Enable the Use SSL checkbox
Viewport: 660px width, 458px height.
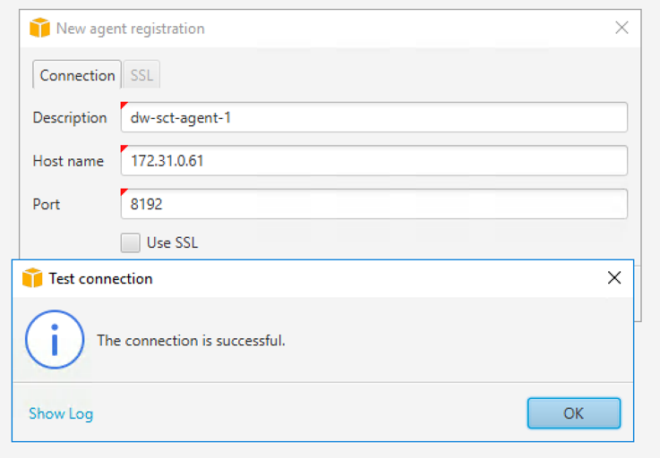pyautogui.click(x=131, y=242)
